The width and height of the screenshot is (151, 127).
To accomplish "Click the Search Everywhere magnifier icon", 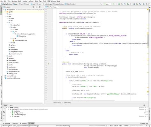I will pos(147,4).
